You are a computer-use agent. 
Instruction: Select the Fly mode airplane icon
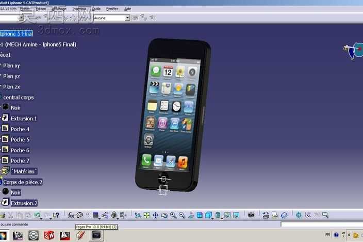click(138, 215)
